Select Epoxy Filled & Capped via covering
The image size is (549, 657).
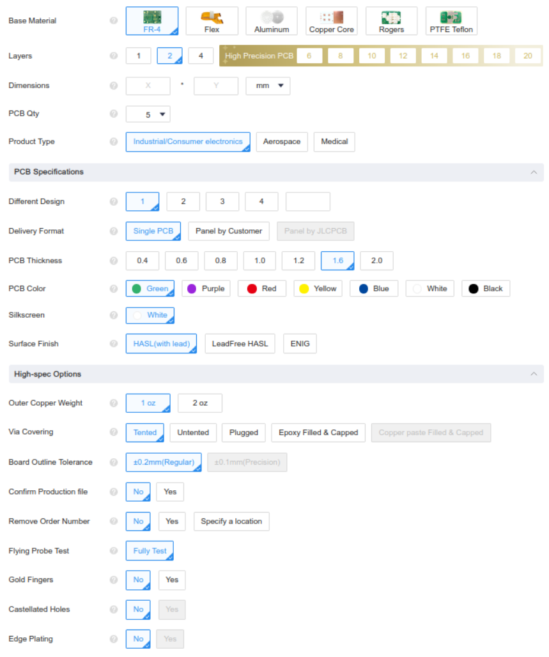(318, 433)
